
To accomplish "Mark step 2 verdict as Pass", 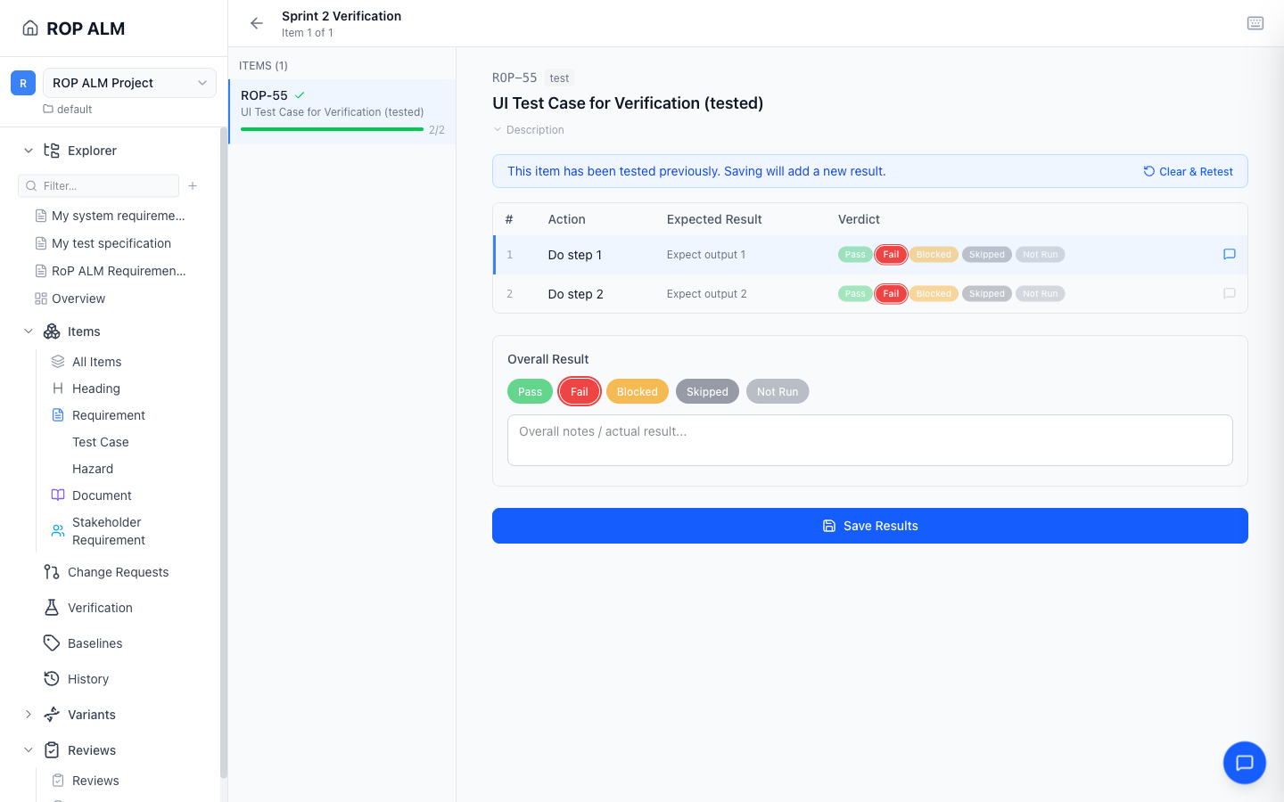I will click(x=855, y=293).
